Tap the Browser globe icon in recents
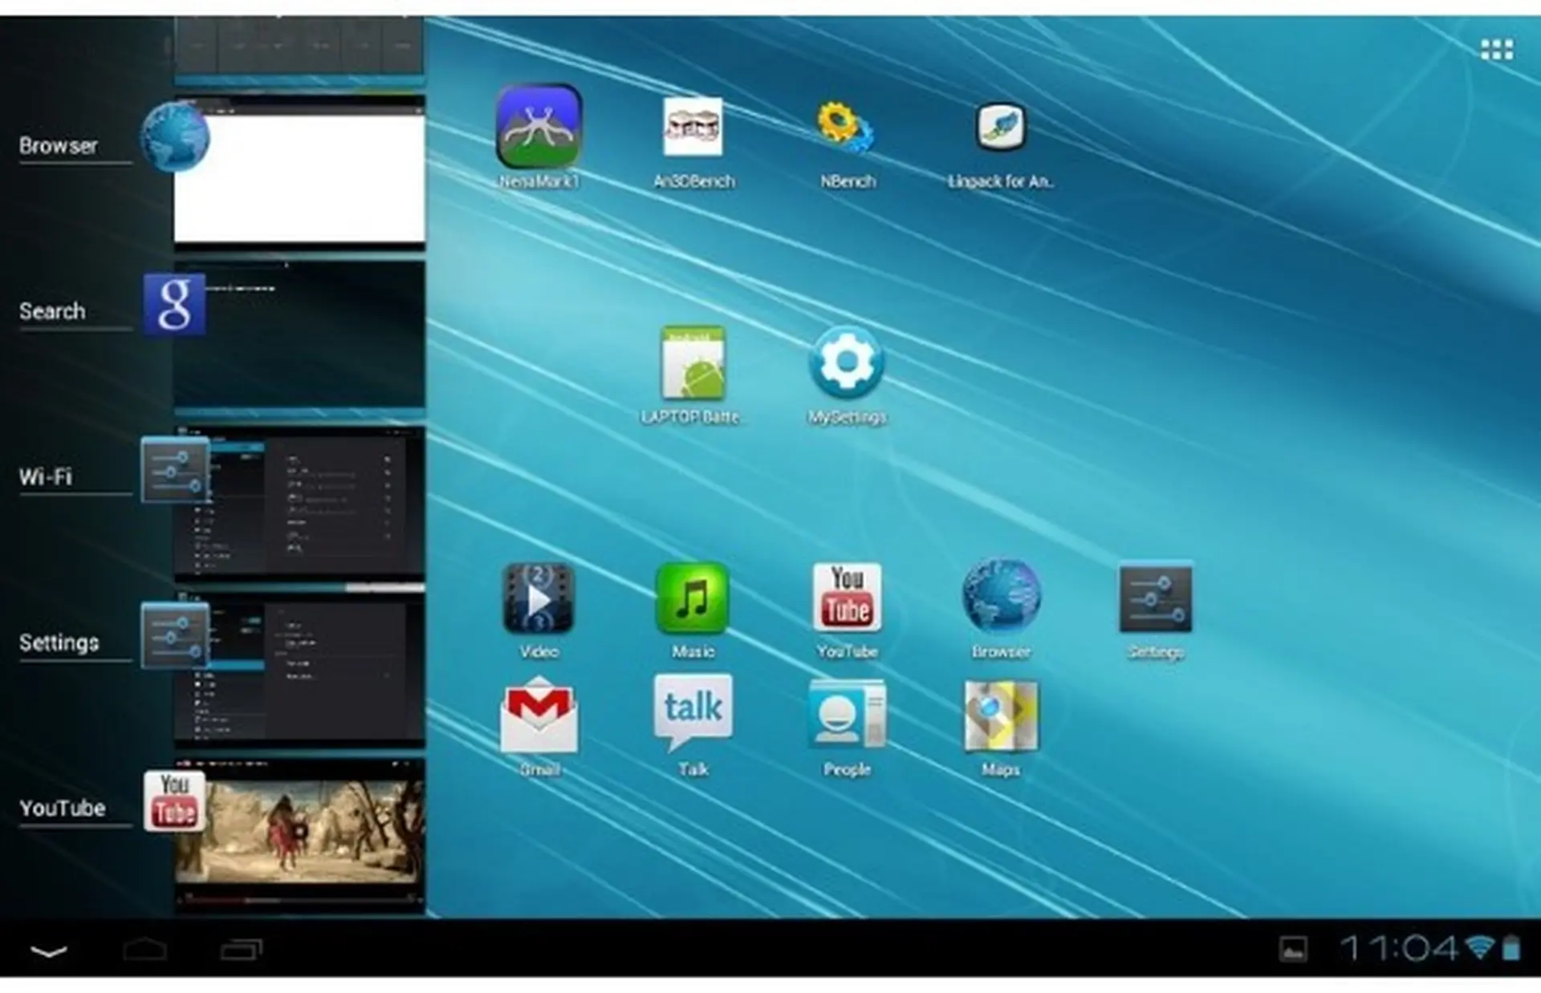Viewport: 1541px width, 993px height. point(175,137)
